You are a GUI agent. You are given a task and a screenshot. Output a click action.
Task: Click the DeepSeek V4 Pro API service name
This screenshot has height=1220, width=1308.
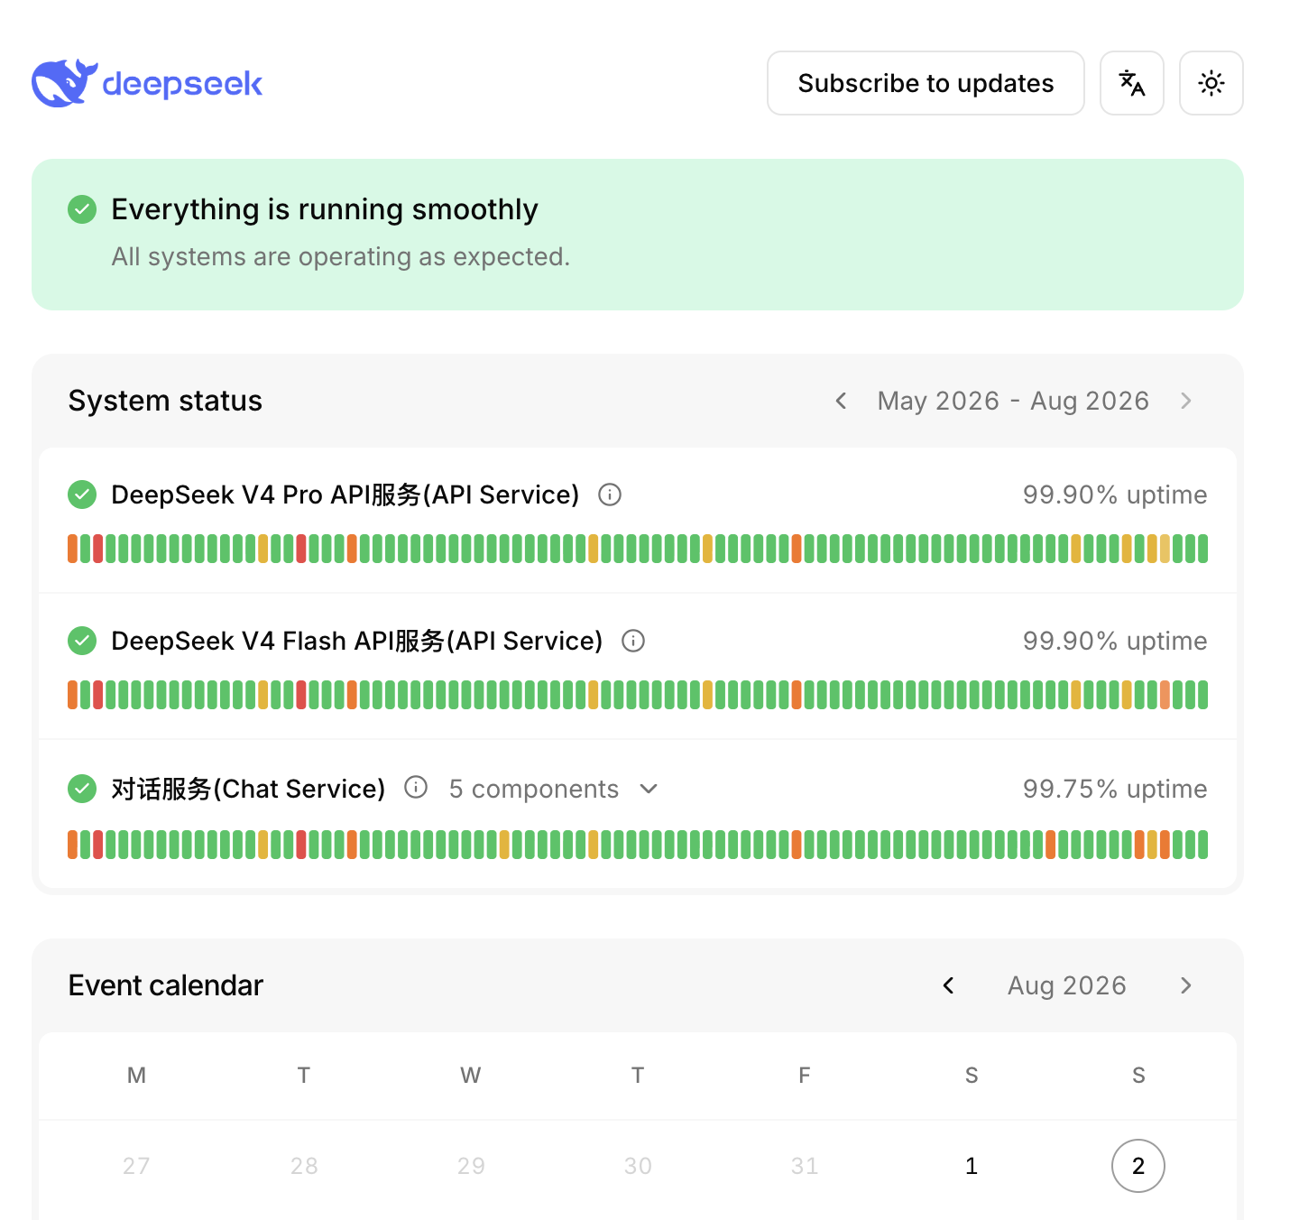[x=345, y=494]
